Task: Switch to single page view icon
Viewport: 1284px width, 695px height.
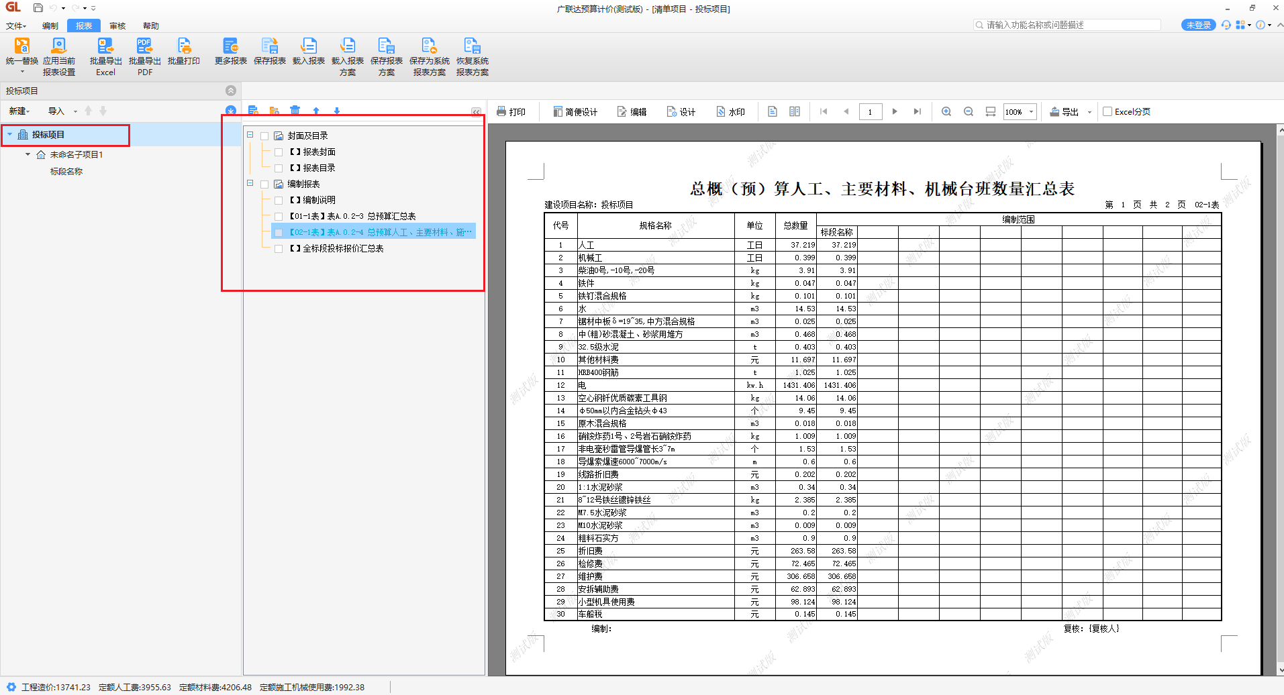Action: 773,111
